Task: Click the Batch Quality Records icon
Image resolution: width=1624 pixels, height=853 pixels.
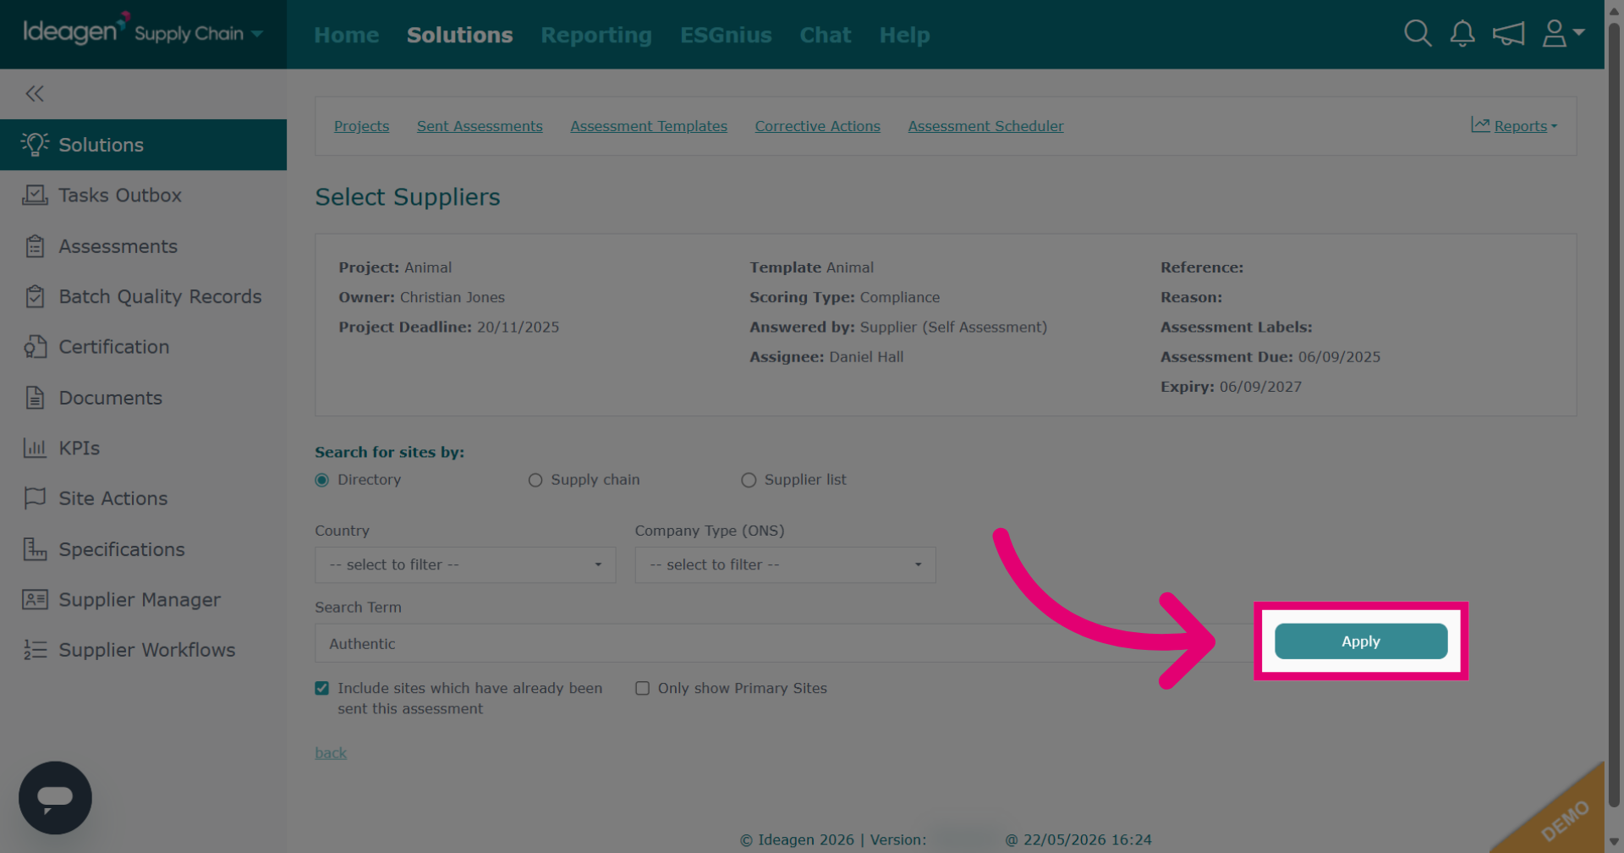Action: 35,297
